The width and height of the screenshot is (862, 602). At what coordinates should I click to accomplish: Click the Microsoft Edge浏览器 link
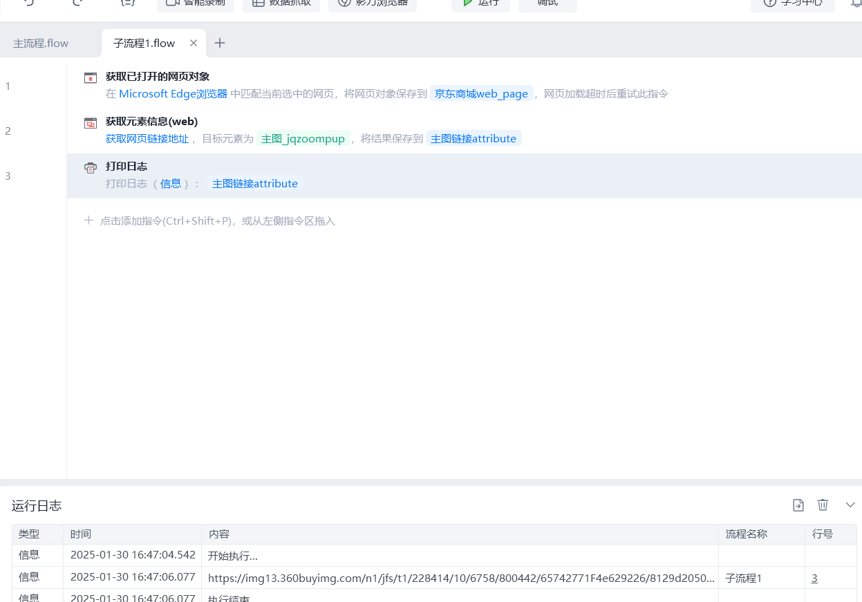173,94
